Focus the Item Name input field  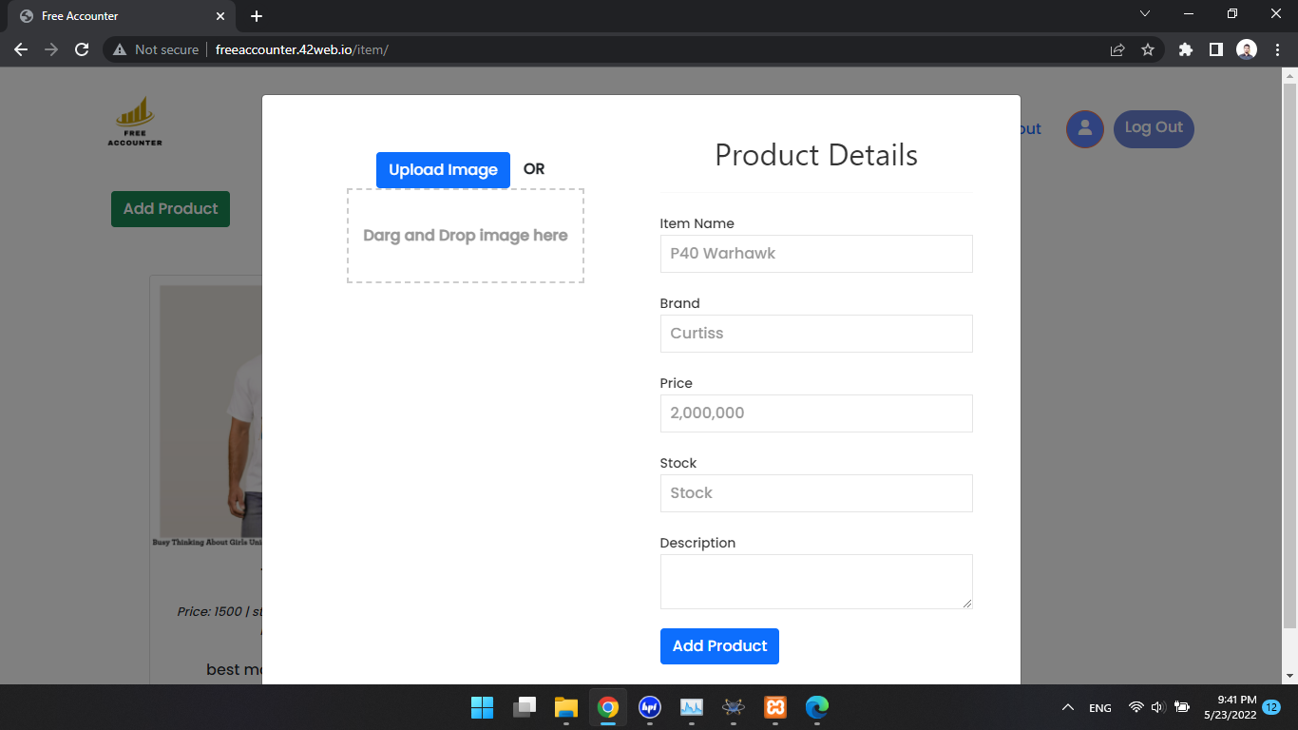pyautogui.click(x=815, y=254)
